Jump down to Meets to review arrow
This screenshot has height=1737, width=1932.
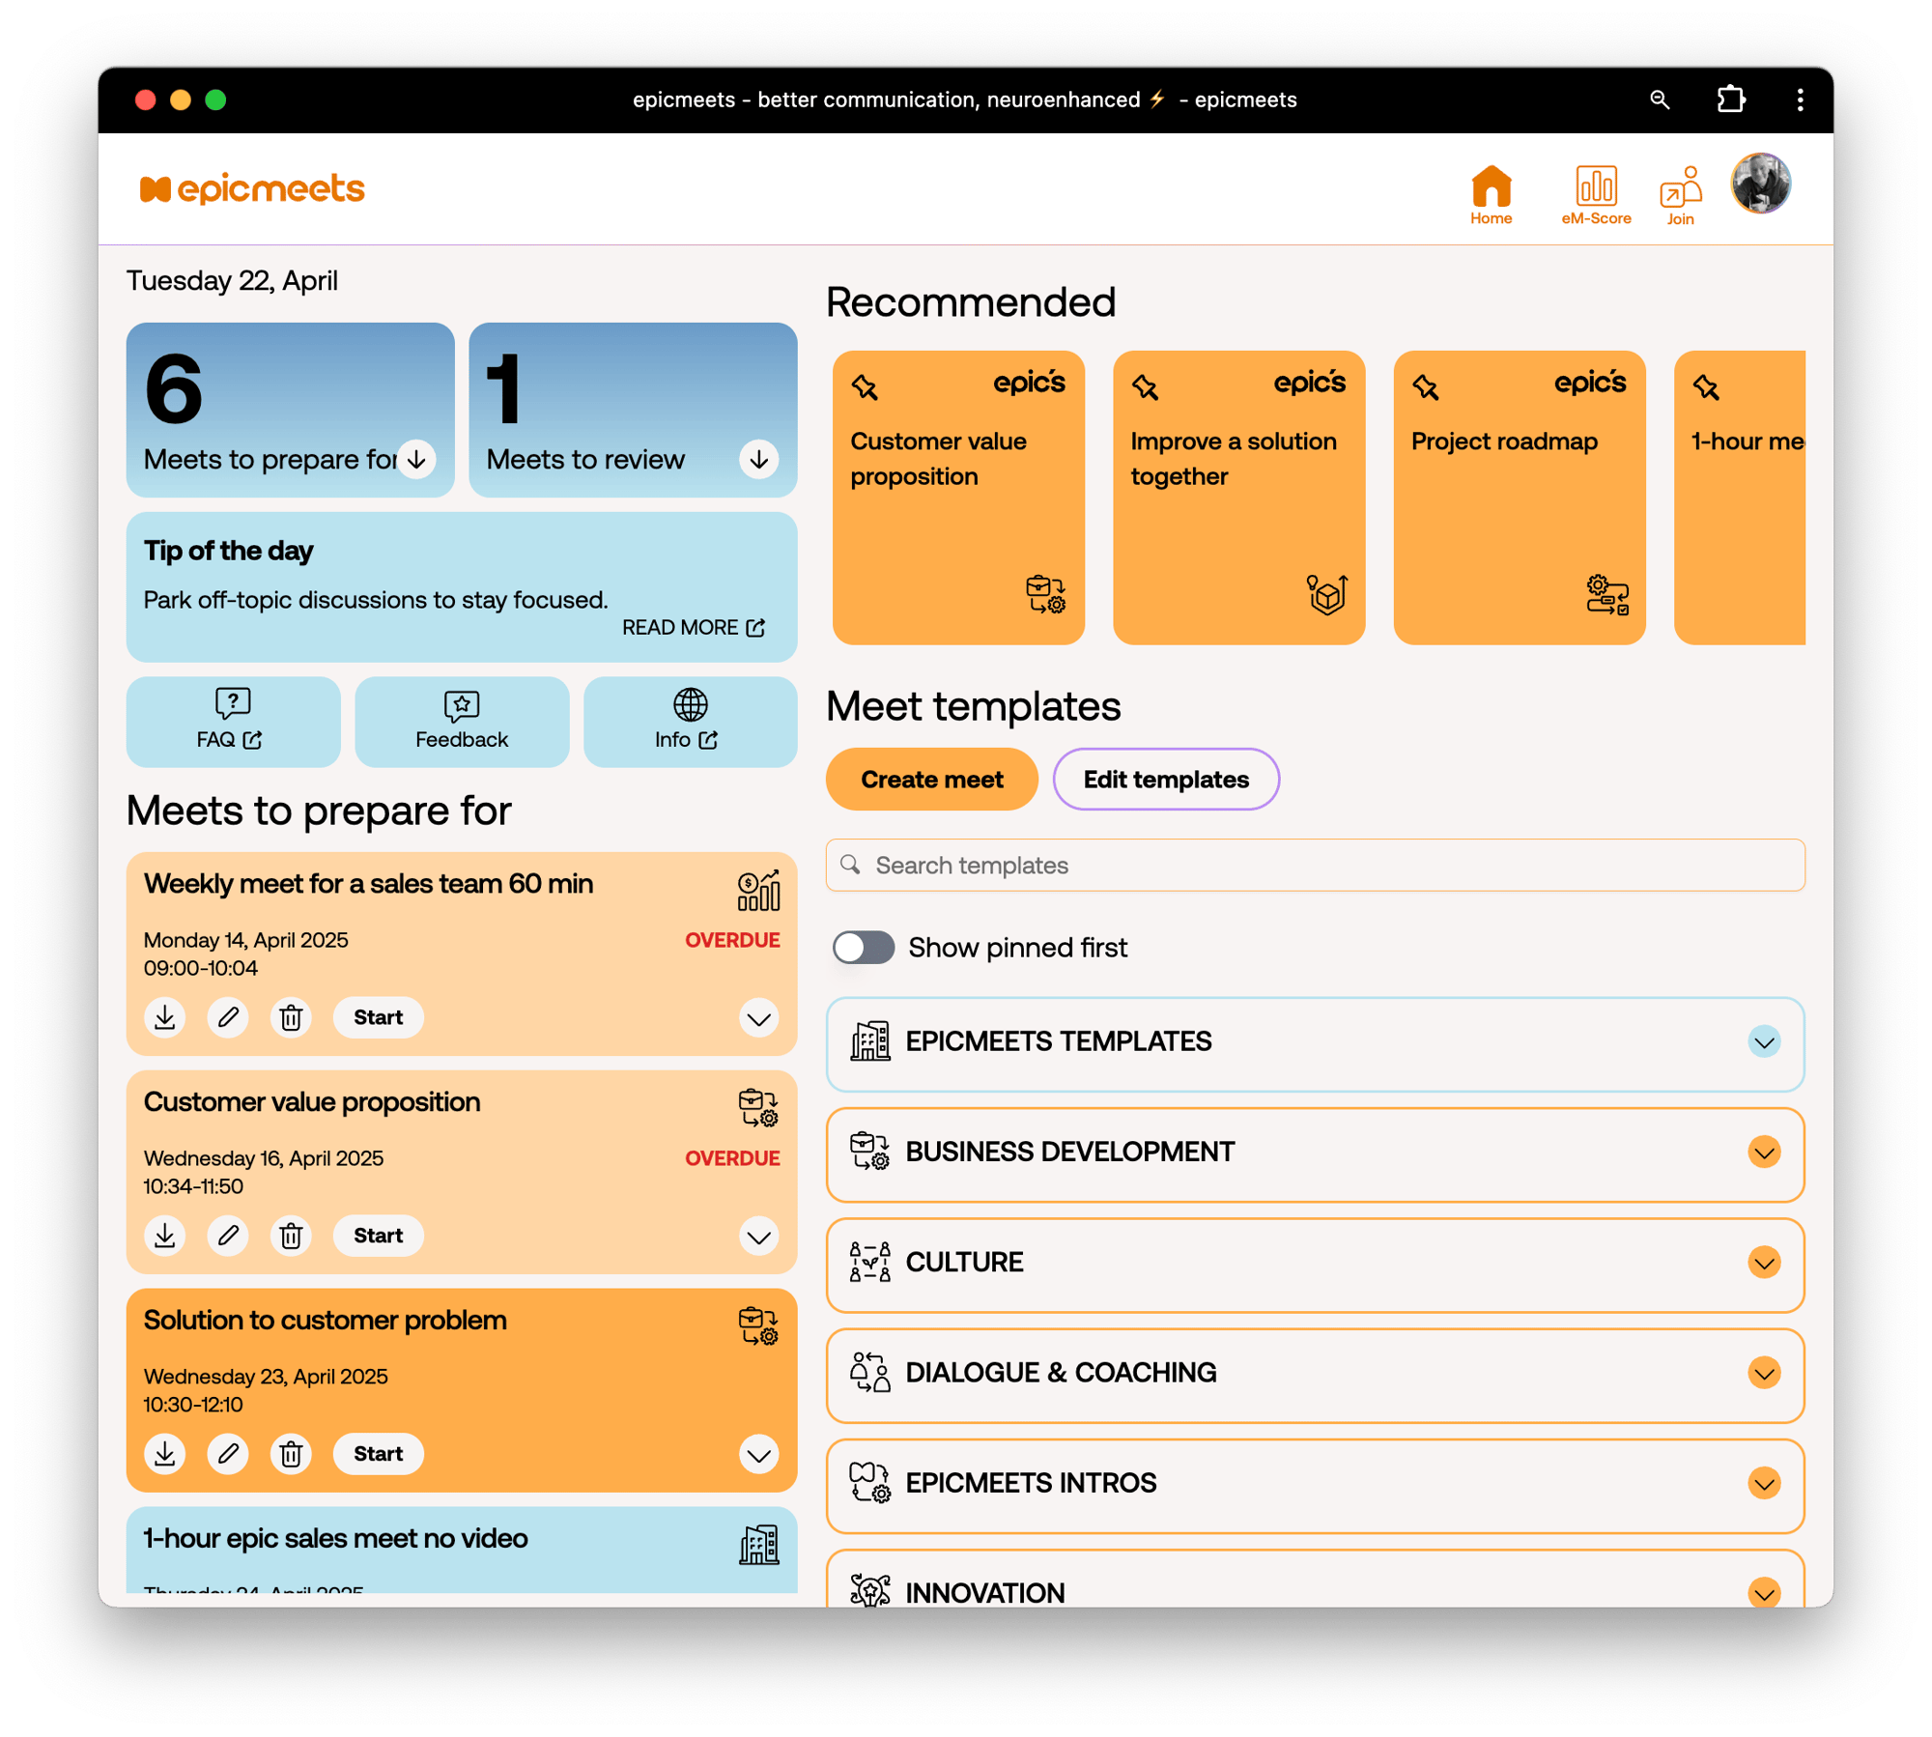coord(758,459)
